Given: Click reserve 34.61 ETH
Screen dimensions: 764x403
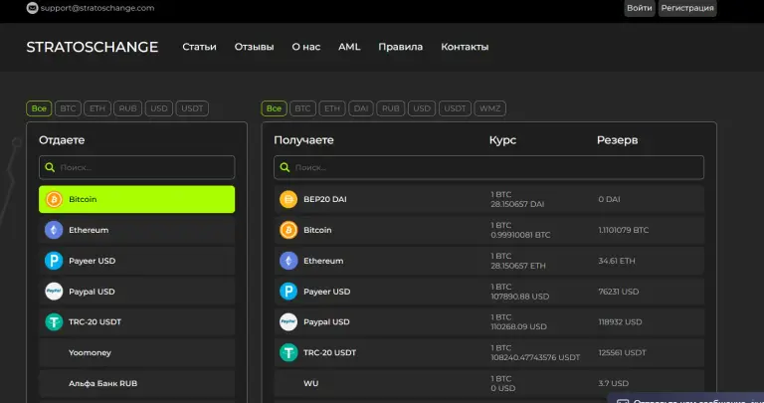Looking at the screenshot, I should click(x=617, y=261).
